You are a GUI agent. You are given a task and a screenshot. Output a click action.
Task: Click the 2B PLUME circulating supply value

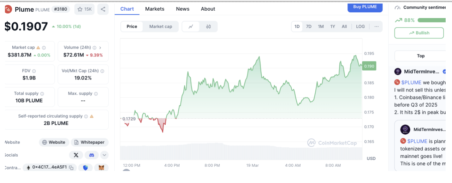point(56,123)
